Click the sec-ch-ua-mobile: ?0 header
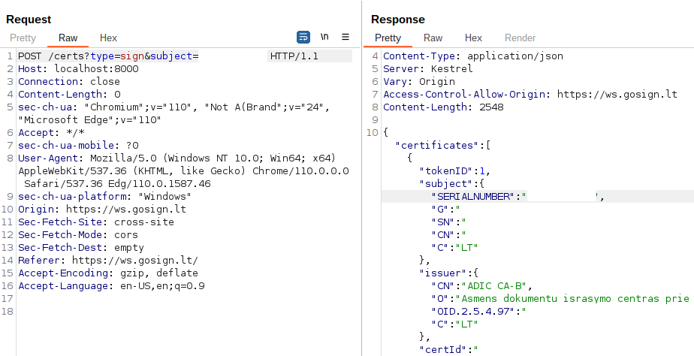694x356 pixels. 78,146
